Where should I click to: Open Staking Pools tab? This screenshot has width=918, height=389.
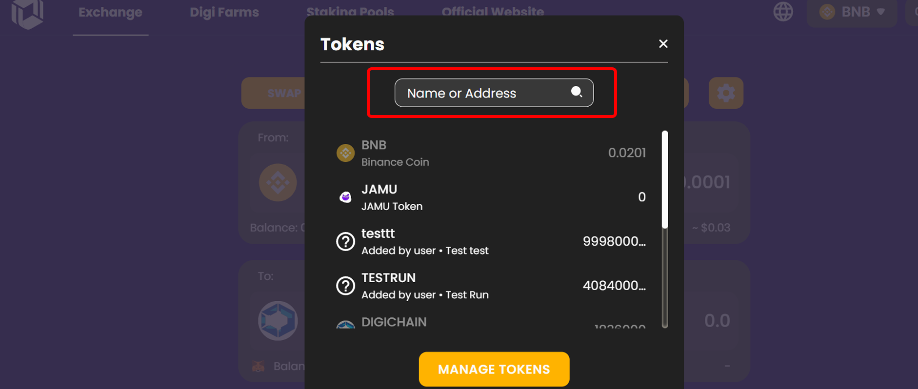350,12
